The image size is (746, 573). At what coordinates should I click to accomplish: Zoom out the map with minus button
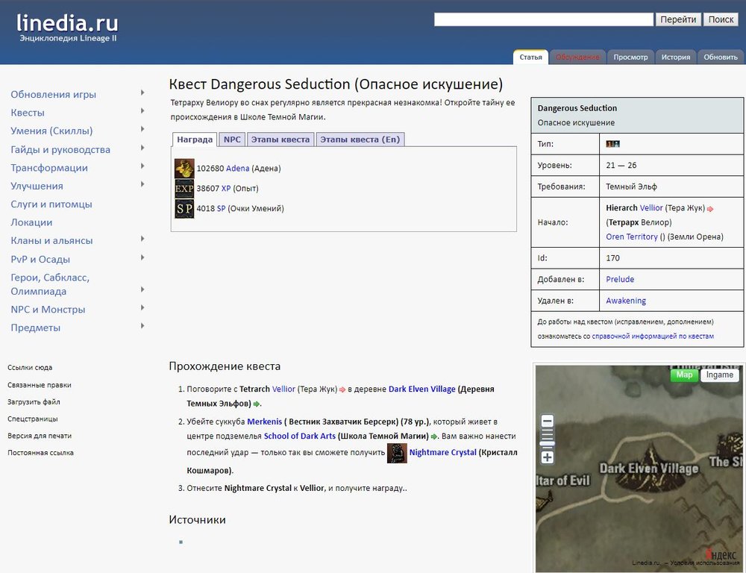pyautogui.click(x=548, y=421)
